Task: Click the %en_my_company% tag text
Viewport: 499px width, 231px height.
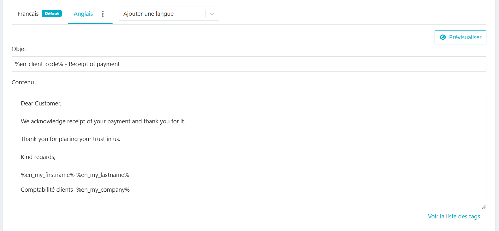Action: click(103, 190)
